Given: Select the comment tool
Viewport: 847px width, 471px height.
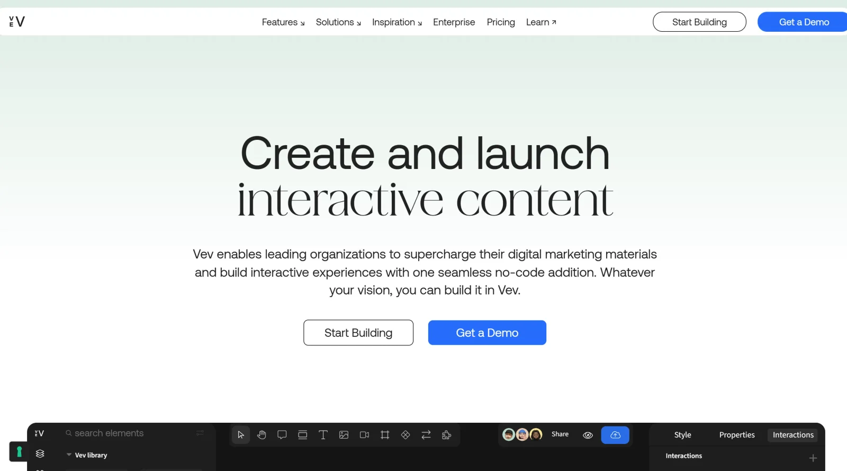Looking at the screenshot, I should [x=282, y=435].
